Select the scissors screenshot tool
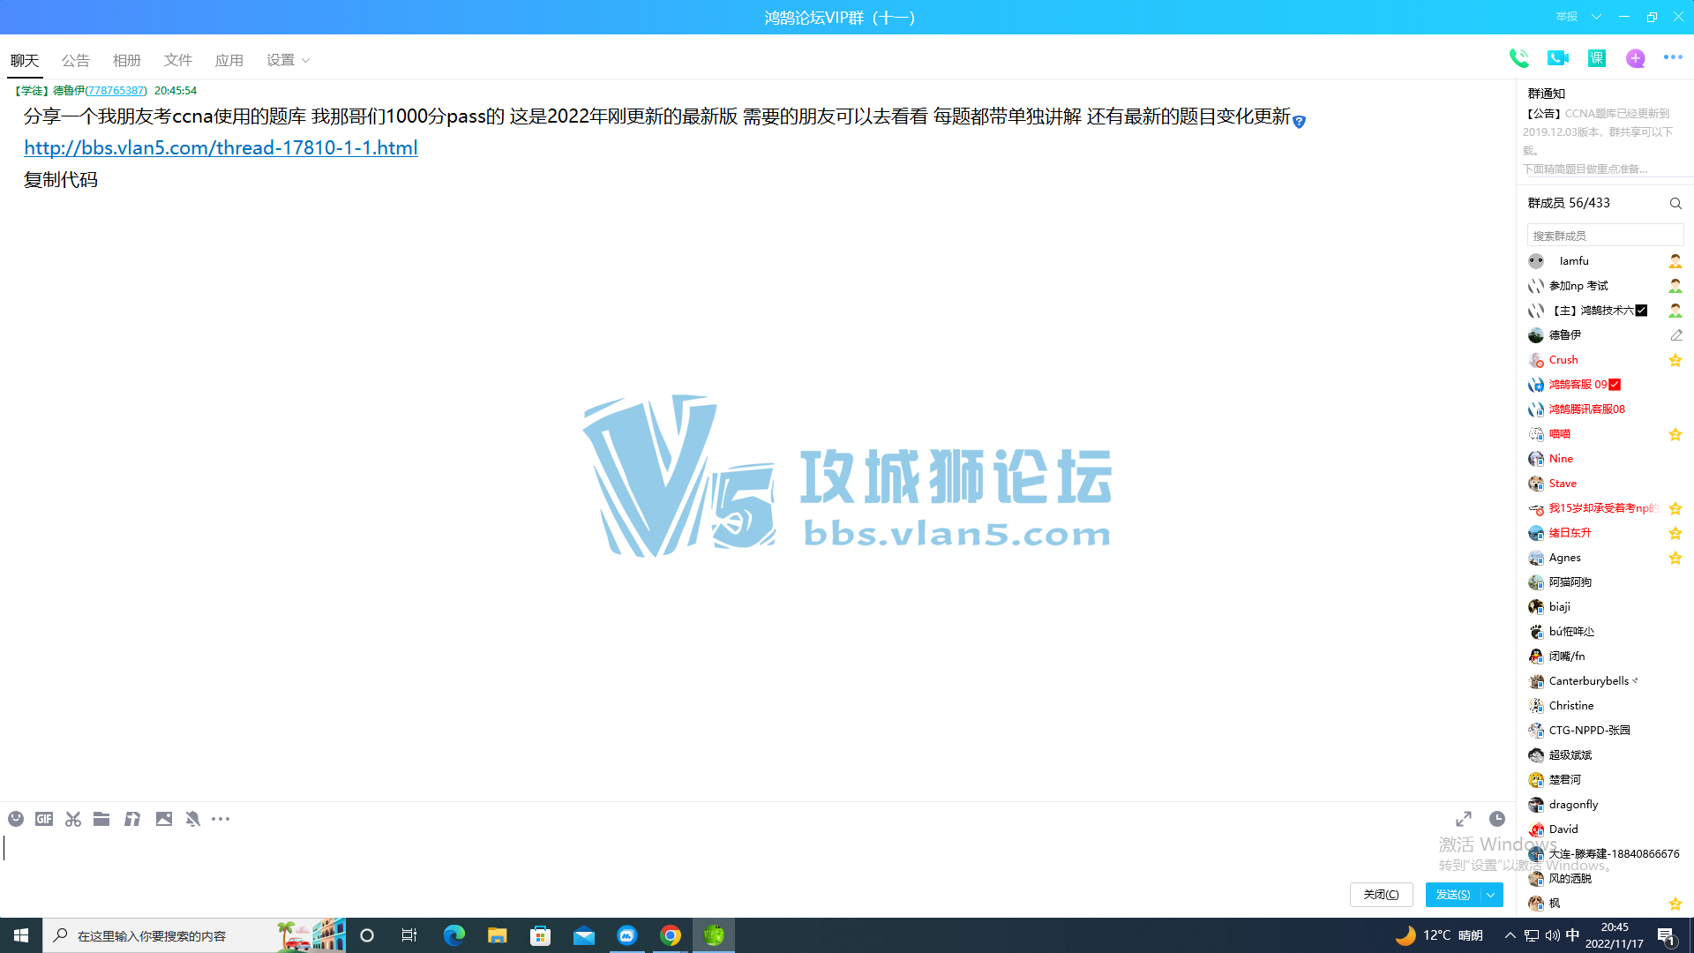1694x953 pixels. coord(73,819)
